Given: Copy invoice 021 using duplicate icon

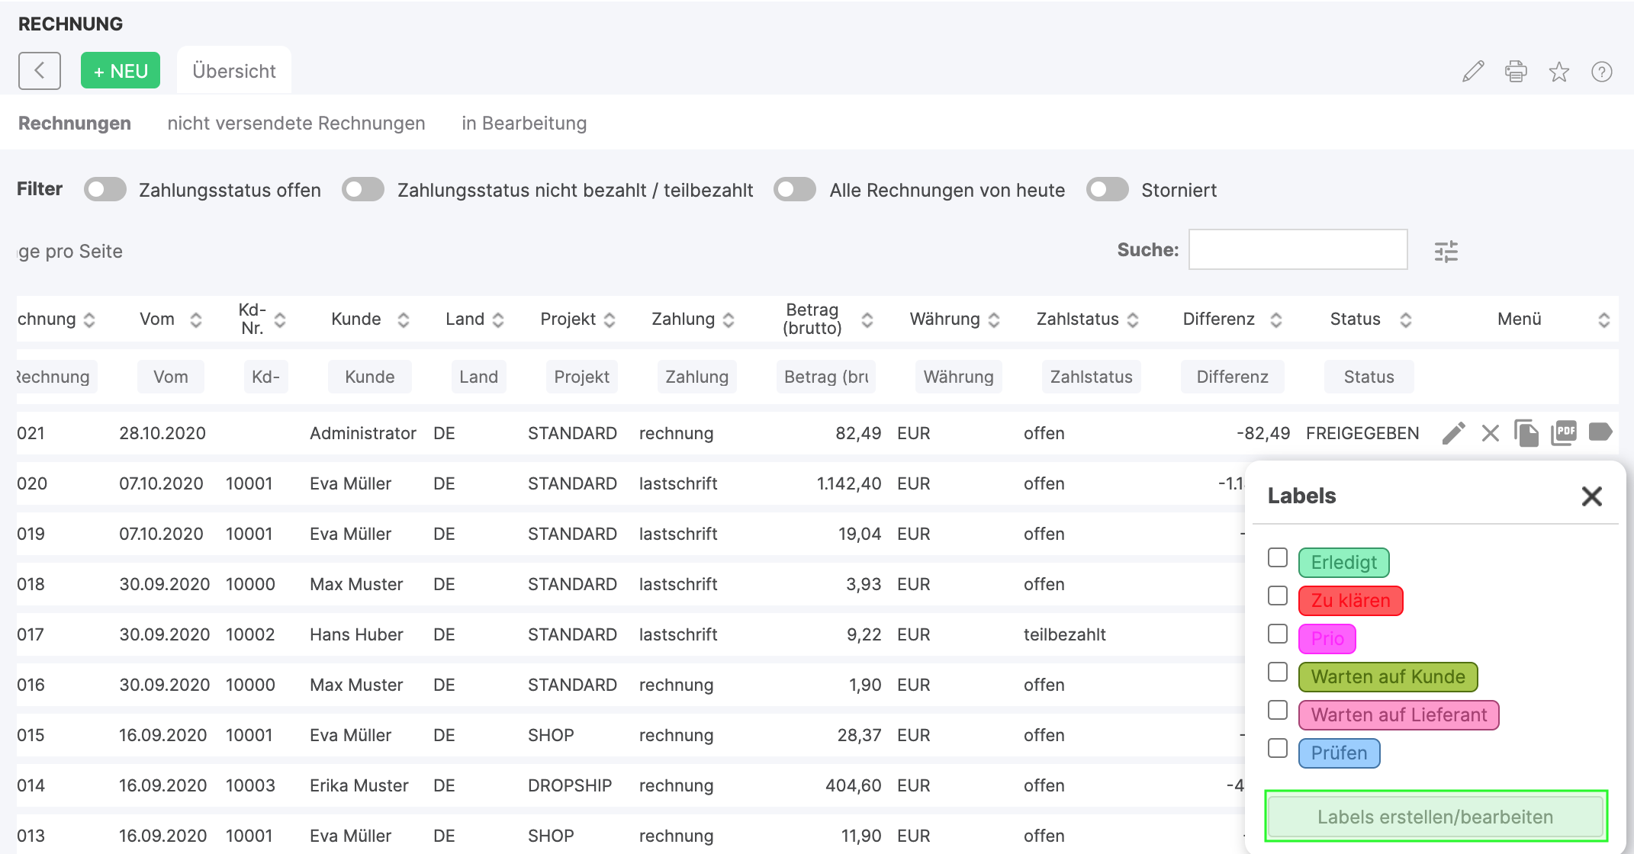Looking at the screenshot, I should pos(1526,433).
